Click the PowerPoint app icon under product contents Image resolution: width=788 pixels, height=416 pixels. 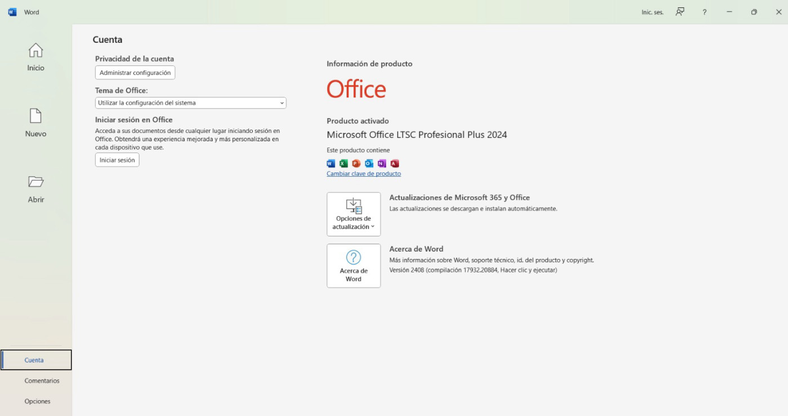(356, 163)
